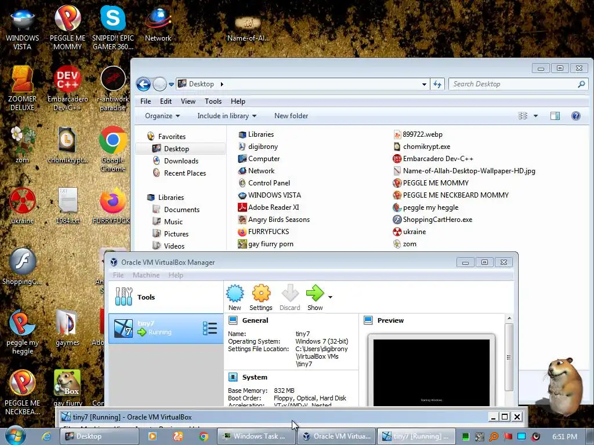The height and width of the screenshot is (445, 594).
Task: Click the Explorer Back navigation arrow
Action: pyautogui.click(x=144, y=84)
